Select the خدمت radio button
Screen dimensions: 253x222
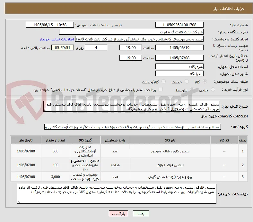click(187, 81)
